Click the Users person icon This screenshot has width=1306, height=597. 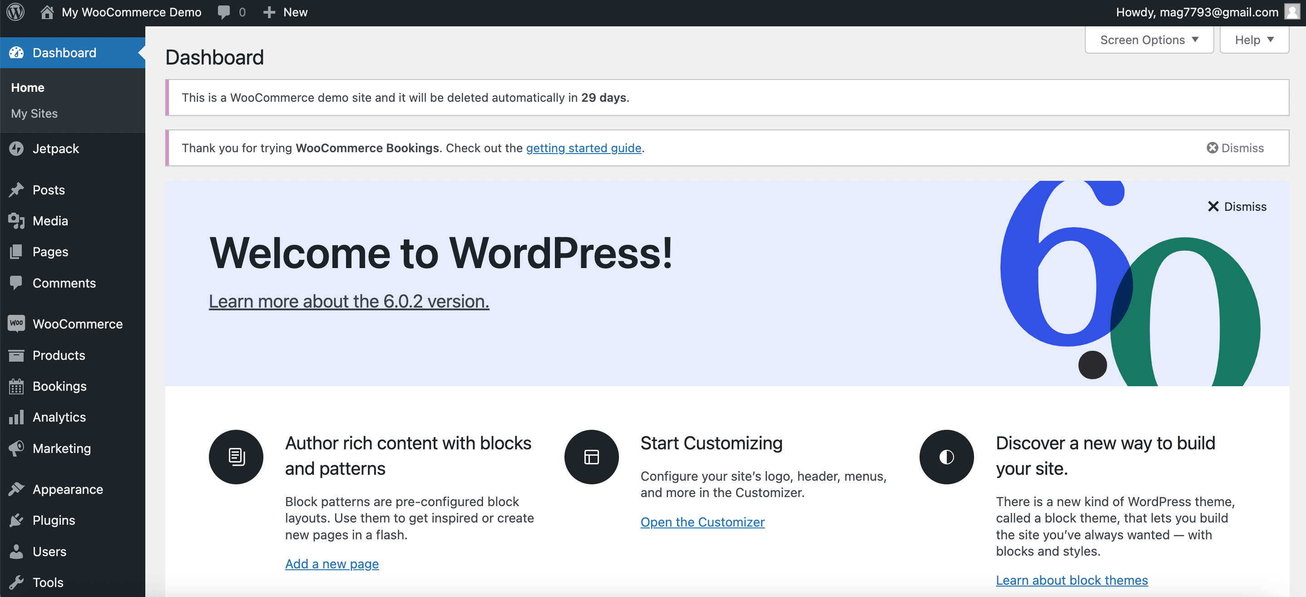coord(16,552)
